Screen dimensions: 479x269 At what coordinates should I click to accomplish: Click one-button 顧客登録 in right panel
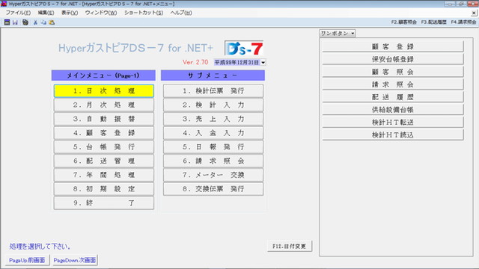(x=393, y=46)
